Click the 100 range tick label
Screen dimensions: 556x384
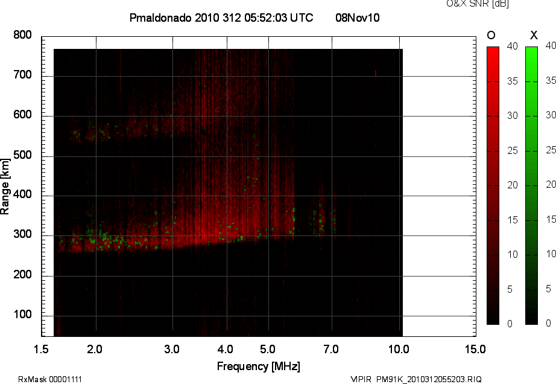click(x=22, y=315)
